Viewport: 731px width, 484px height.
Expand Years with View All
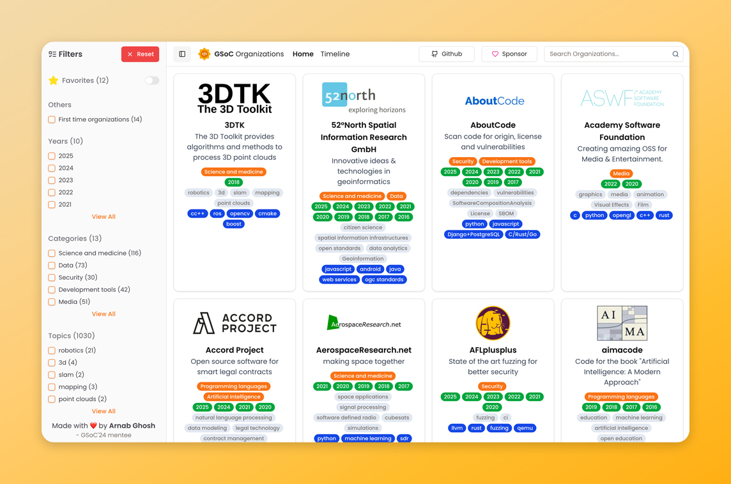(x=104, y=216)
